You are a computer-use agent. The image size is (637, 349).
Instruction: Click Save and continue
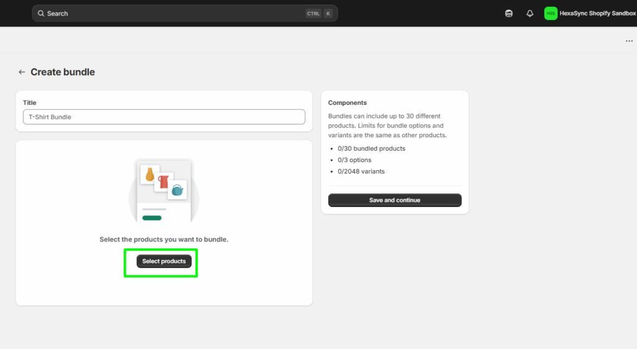(394, 200)
